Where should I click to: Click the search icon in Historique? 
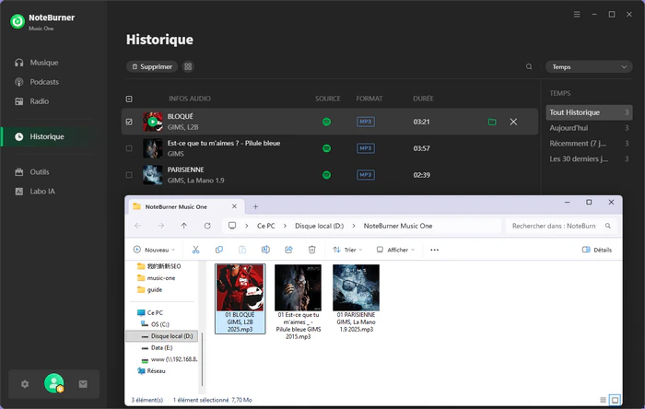529,66
